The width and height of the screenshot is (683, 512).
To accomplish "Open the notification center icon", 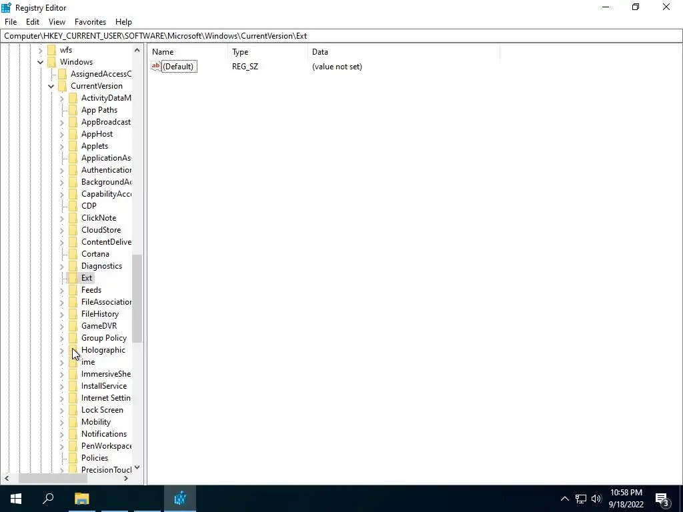I will pos(662,499).
